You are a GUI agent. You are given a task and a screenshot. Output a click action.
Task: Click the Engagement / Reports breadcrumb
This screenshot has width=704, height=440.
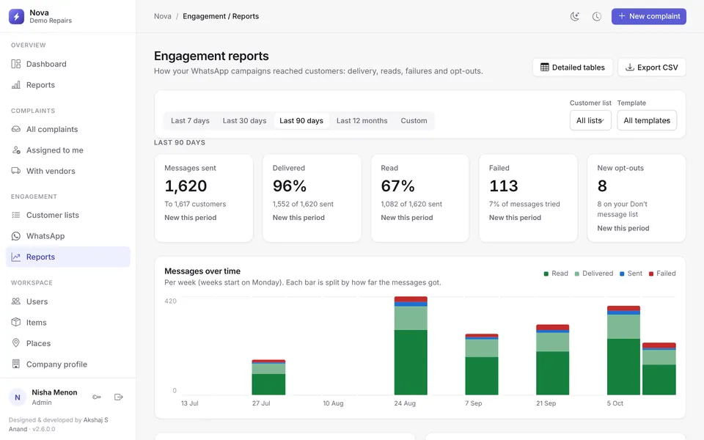click(221, 16)
